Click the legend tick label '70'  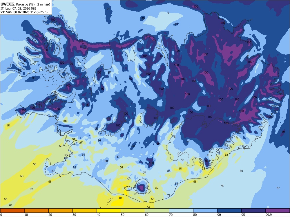pos(171,215)
